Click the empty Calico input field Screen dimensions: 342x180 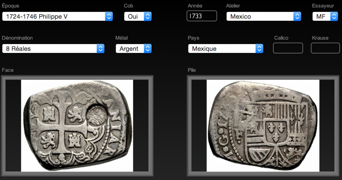pos(288,48)
